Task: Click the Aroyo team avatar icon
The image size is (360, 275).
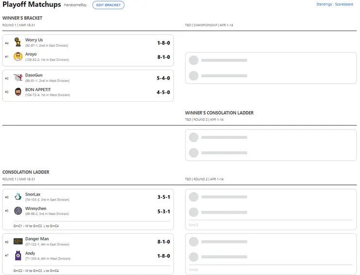Action: click(x=18, y=56)
